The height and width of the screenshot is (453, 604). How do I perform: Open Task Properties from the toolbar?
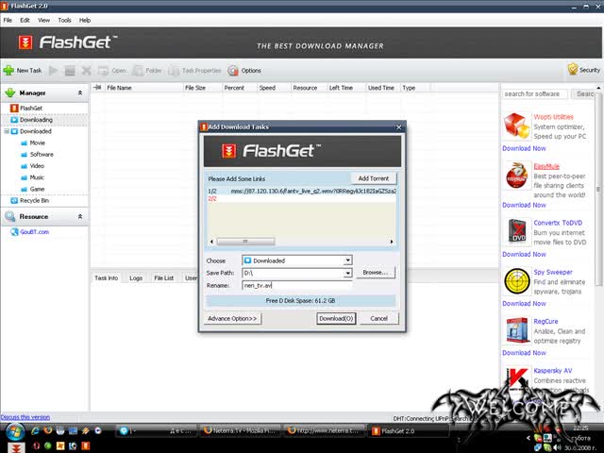[x=195, y=71]
